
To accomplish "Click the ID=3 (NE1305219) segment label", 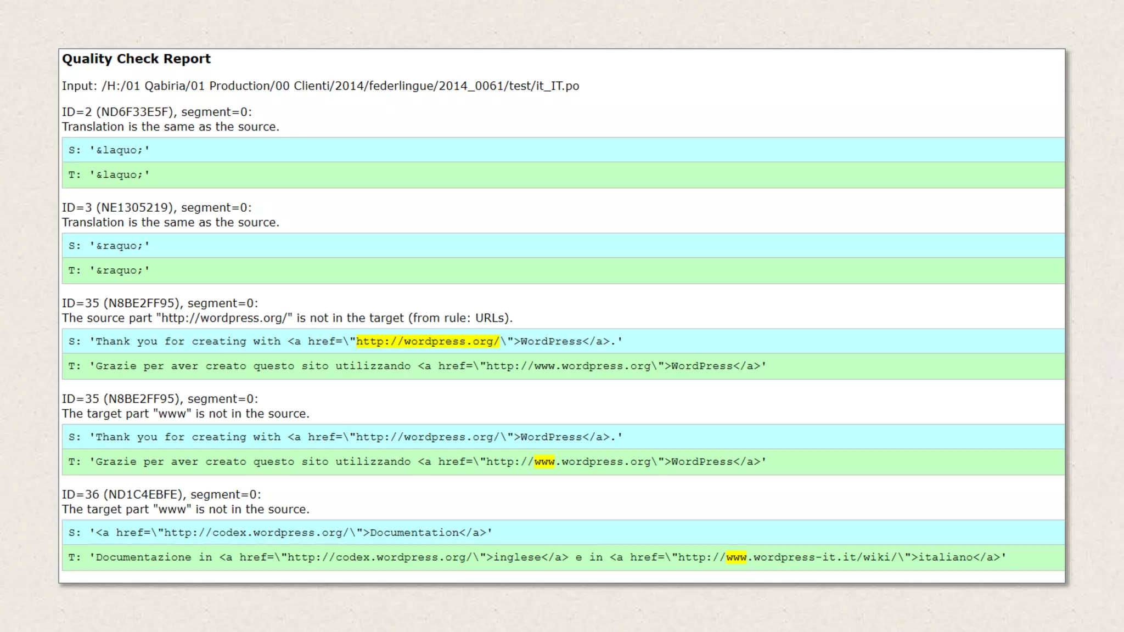I will coord(156,207).
